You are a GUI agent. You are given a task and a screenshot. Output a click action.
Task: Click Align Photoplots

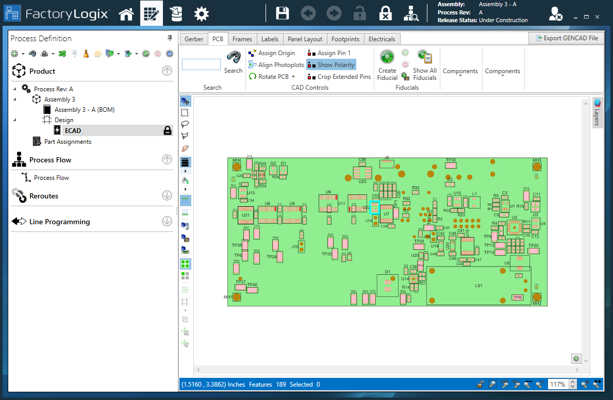pos(276,64)
